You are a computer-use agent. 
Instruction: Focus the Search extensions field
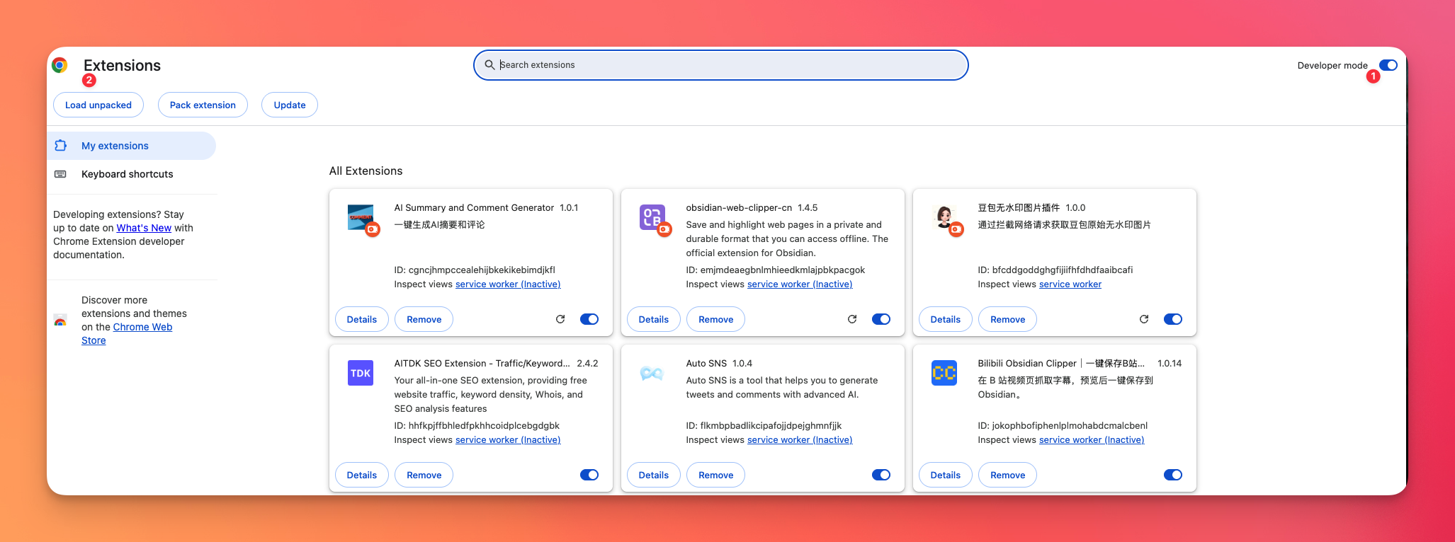[x=721, y=65]
